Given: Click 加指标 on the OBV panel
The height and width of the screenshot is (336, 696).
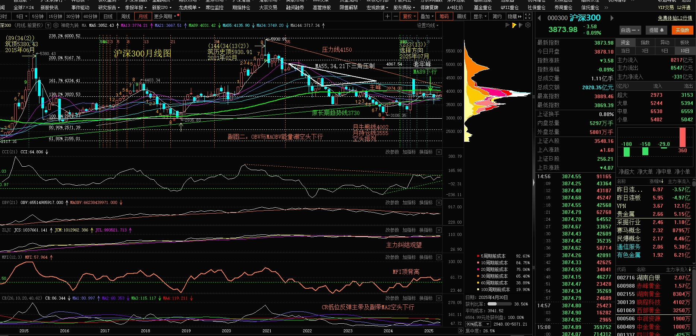Looking at the screenshot, I should pyautogui.click(x=409, y=202).
